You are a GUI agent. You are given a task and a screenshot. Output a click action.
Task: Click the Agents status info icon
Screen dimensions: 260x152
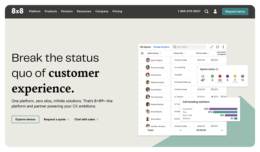point(217,69)
